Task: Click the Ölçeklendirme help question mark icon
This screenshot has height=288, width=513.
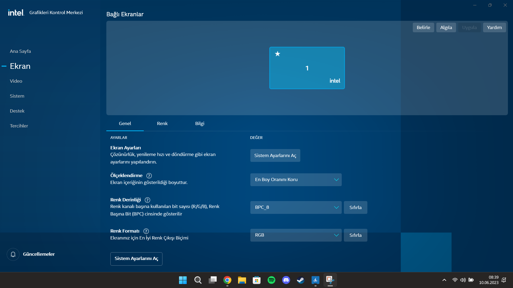Action: coord(149,176)
